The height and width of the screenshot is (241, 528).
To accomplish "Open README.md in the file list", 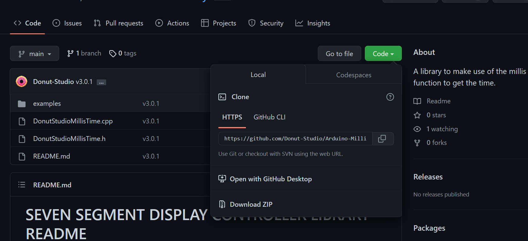I will tap(52, 156).
